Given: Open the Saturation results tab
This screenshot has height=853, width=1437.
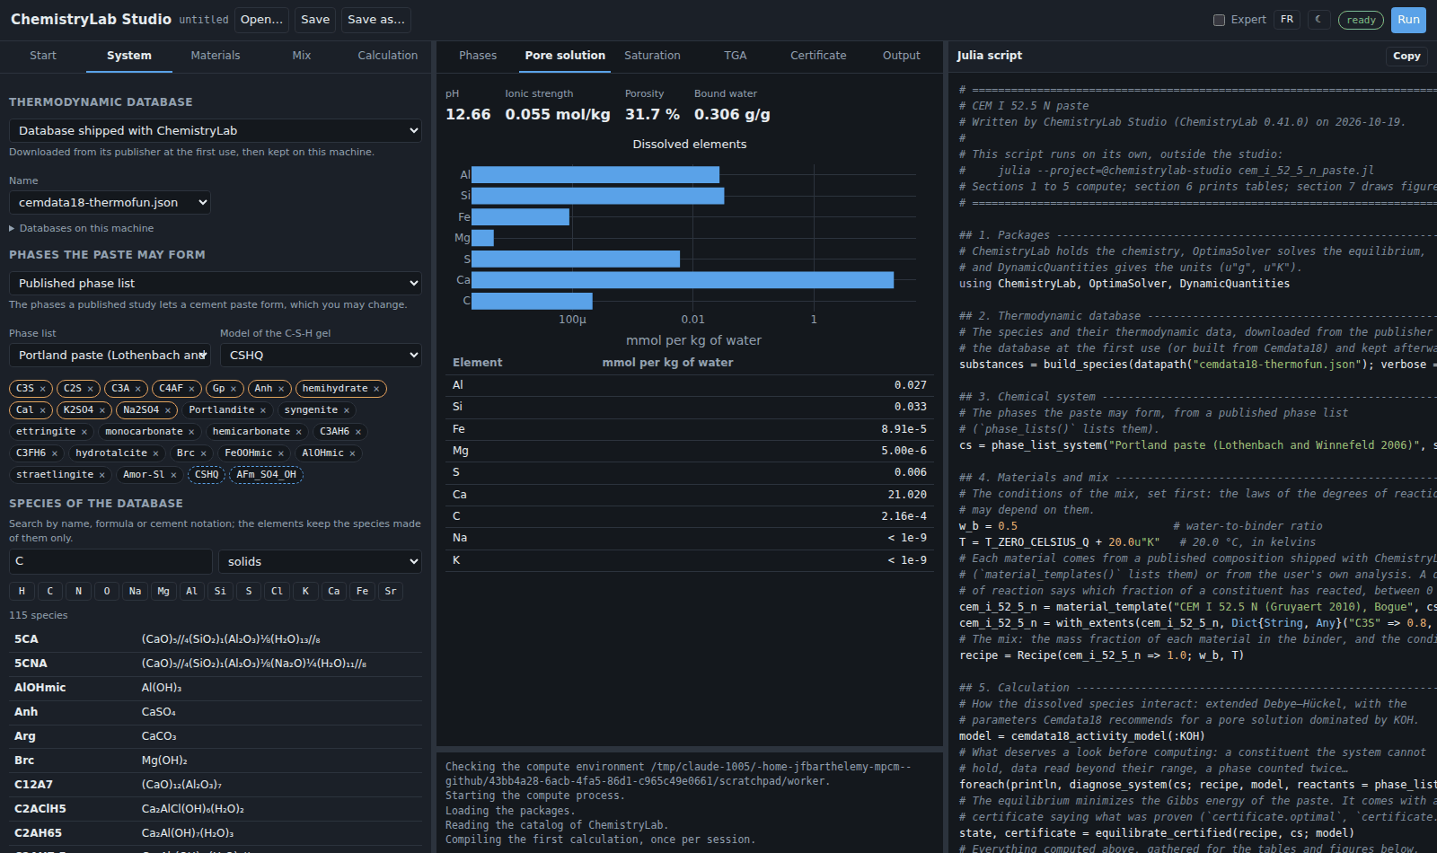Looking at the screenshot, I should pos(652,56).
